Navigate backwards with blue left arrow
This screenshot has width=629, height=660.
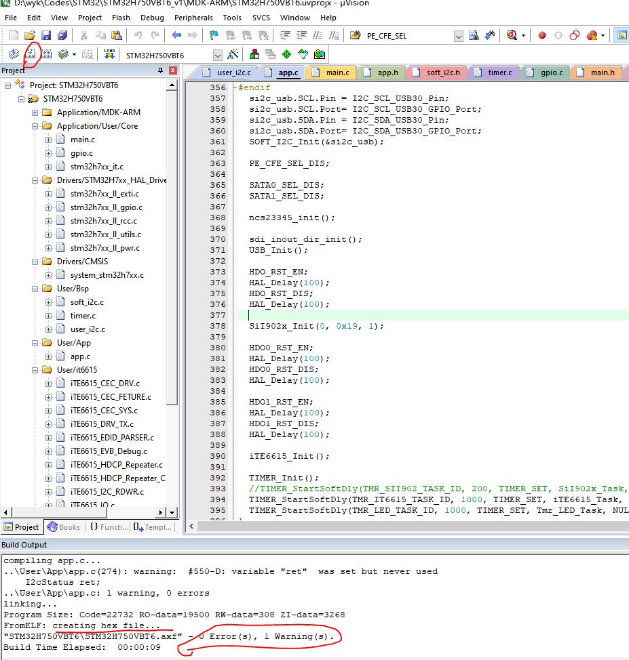176,35
